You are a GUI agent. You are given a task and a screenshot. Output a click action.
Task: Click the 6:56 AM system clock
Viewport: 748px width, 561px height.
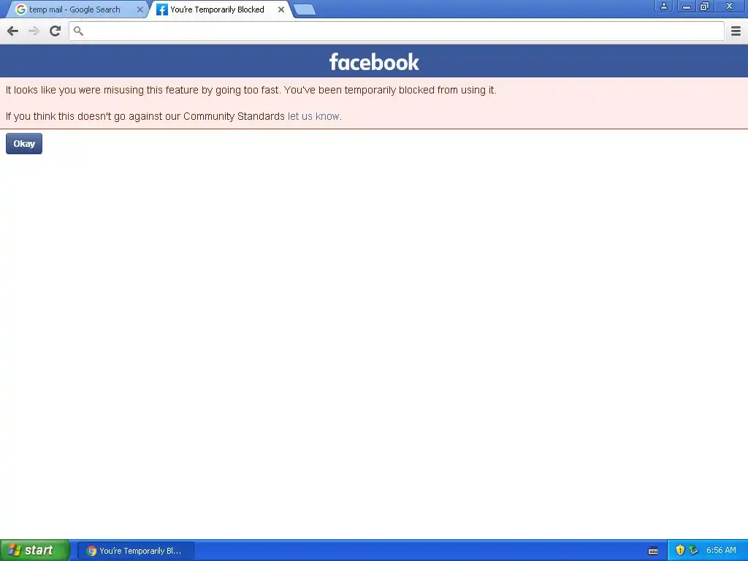coord(721,551)
